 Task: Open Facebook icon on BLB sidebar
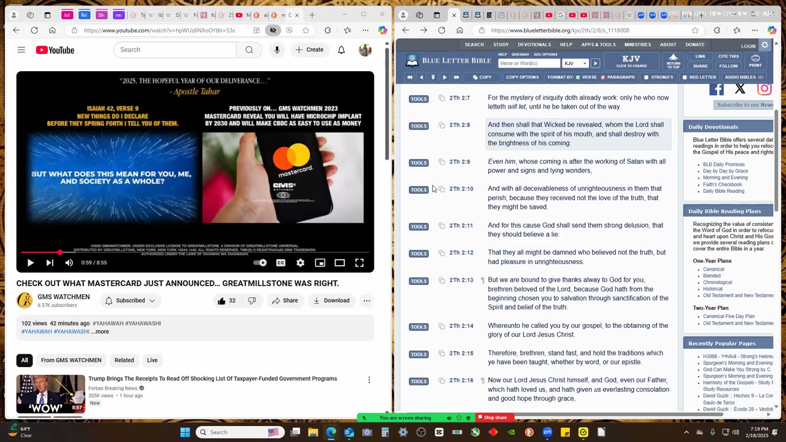(717, 89)
